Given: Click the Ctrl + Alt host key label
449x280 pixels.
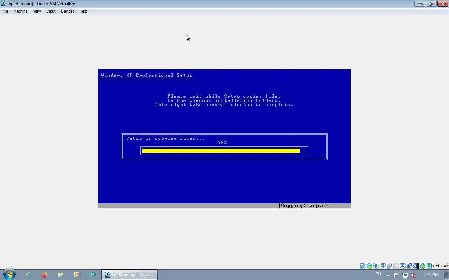Looking at the screenshot, I should coord(441,266).
